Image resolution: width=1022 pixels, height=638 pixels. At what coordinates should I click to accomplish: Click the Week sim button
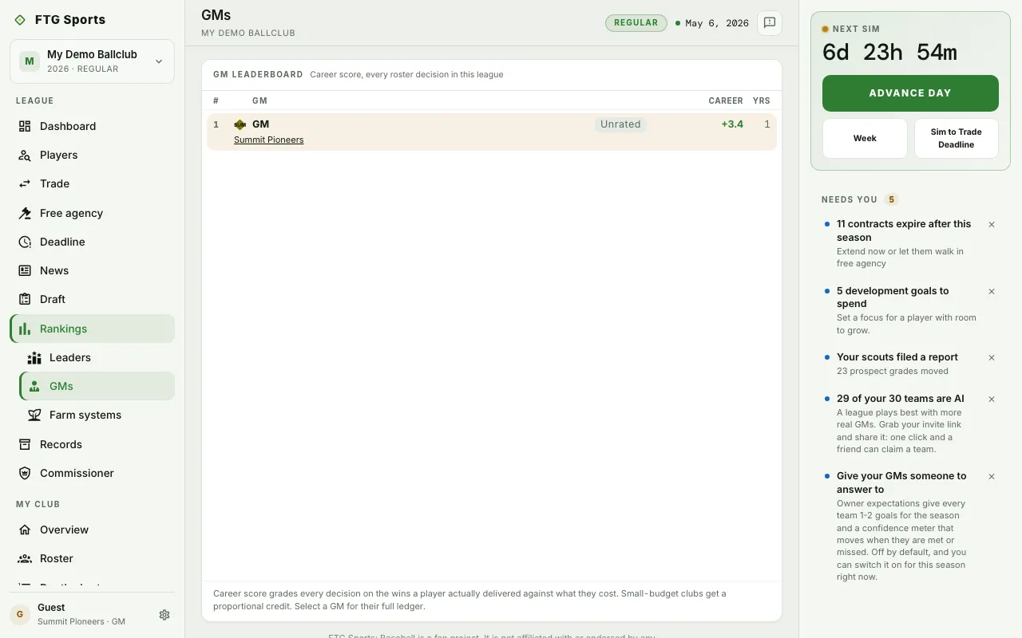[865, 139]
